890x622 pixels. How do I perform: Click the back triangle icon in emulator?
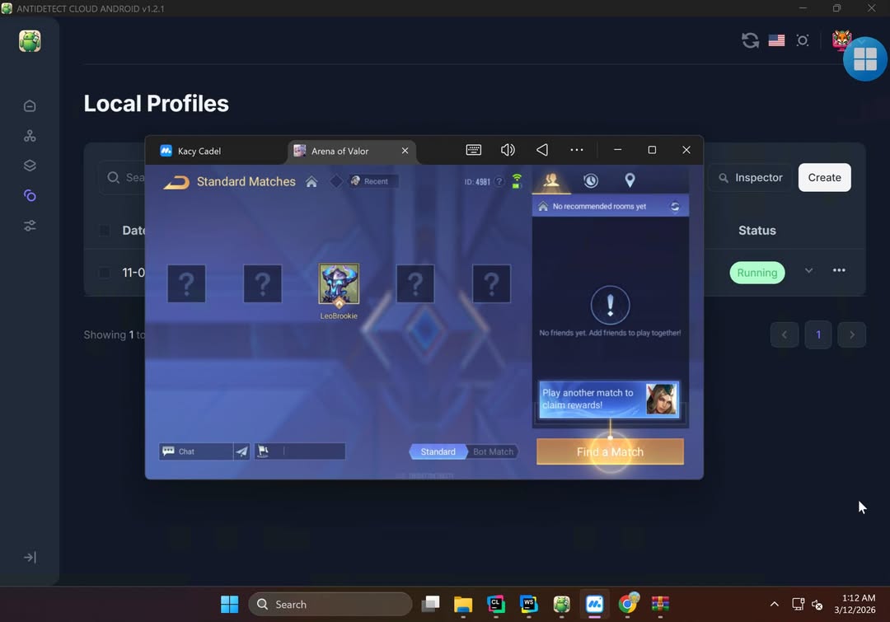coord(542,150)
